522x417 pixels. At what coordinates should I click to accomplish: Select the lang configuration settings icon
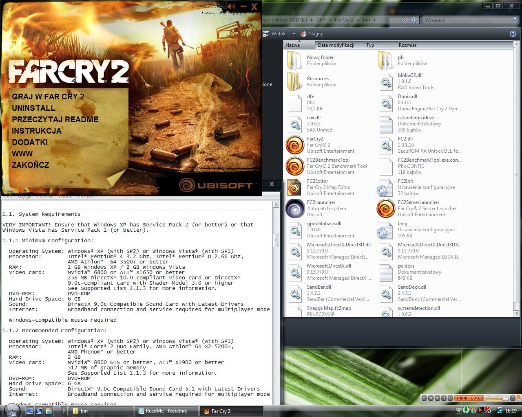click(386, 230)
